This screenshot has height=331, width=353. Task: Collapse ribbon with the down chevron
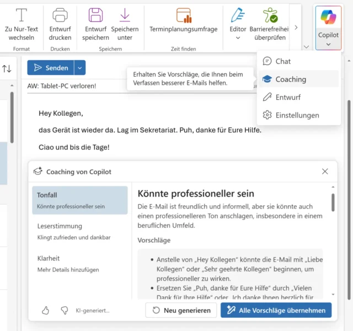point(306,47)
